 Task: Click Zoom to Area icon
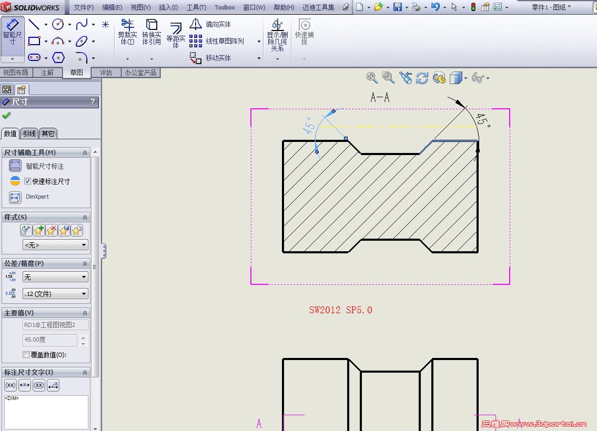tap(388, 78)
